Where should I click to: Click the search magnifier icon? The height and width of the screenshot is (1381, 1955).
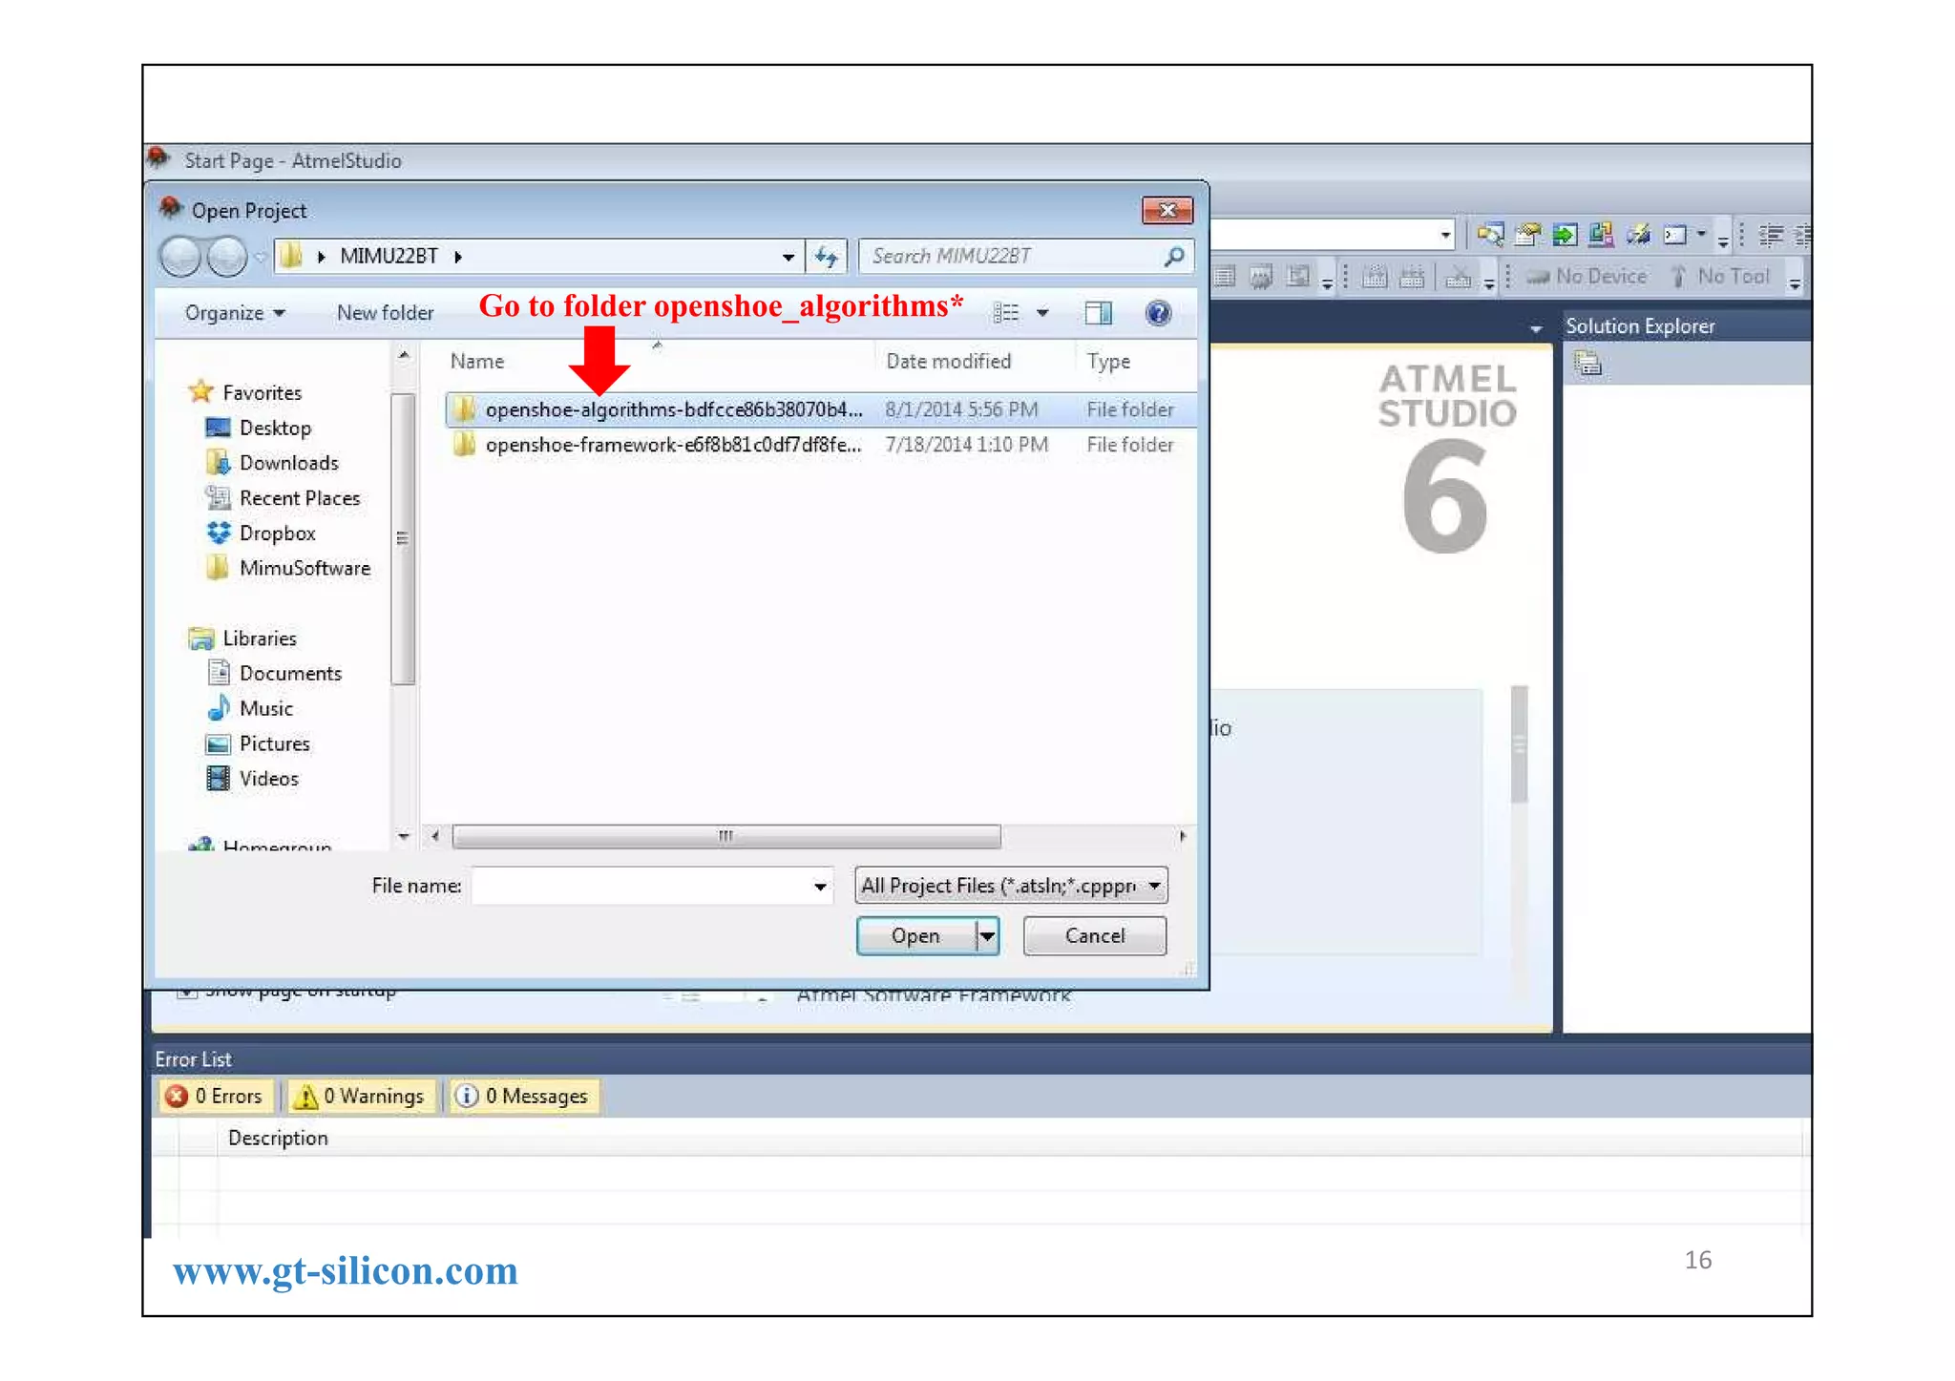pyautogui.click(x=1174, y=256)
